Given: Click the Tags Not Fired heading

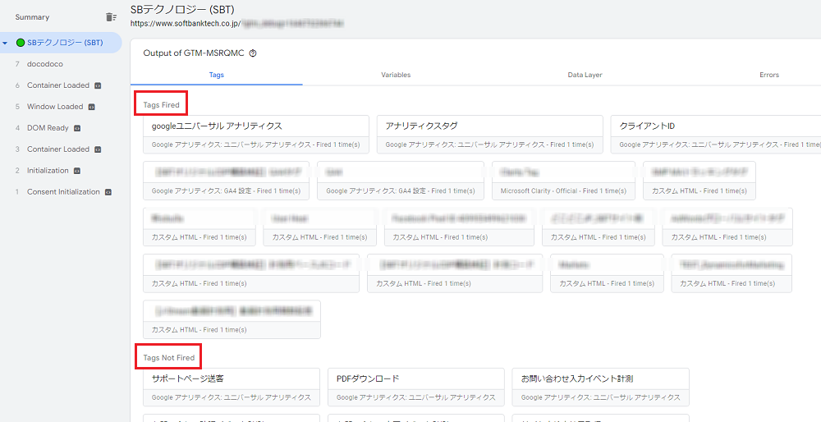Looking at the screenshot, I should [x=168, y=358].
